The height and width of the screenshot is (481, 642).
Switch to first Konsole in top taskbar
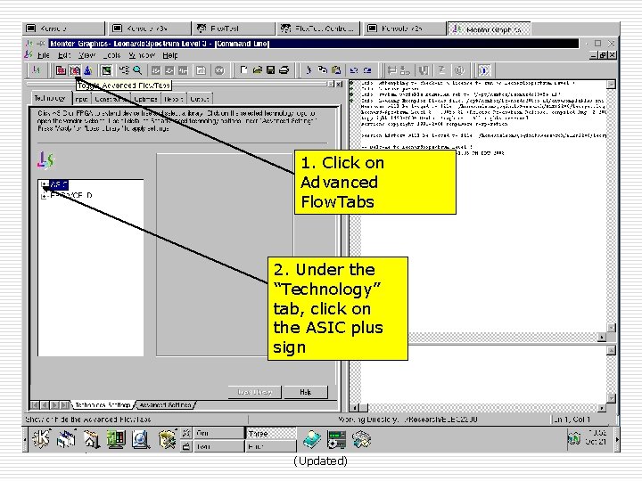pos(64,29)
